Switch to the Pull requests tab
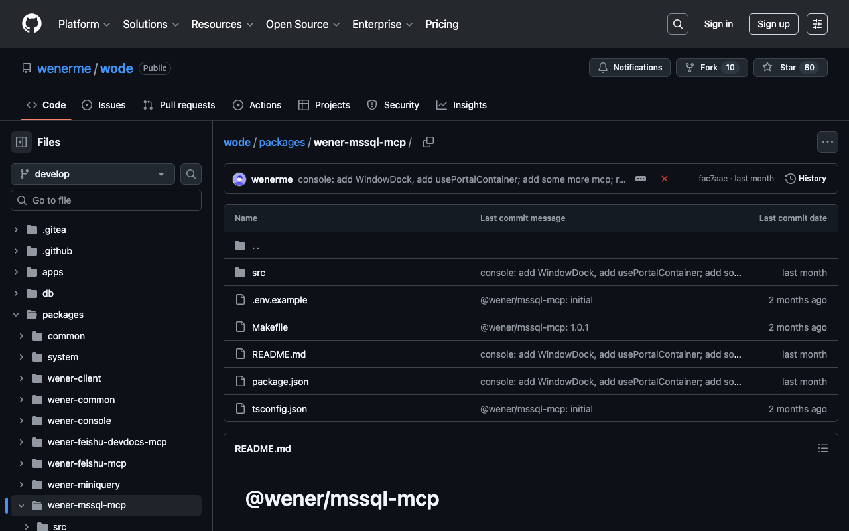 pyautogui.click(x=179, y=105)
